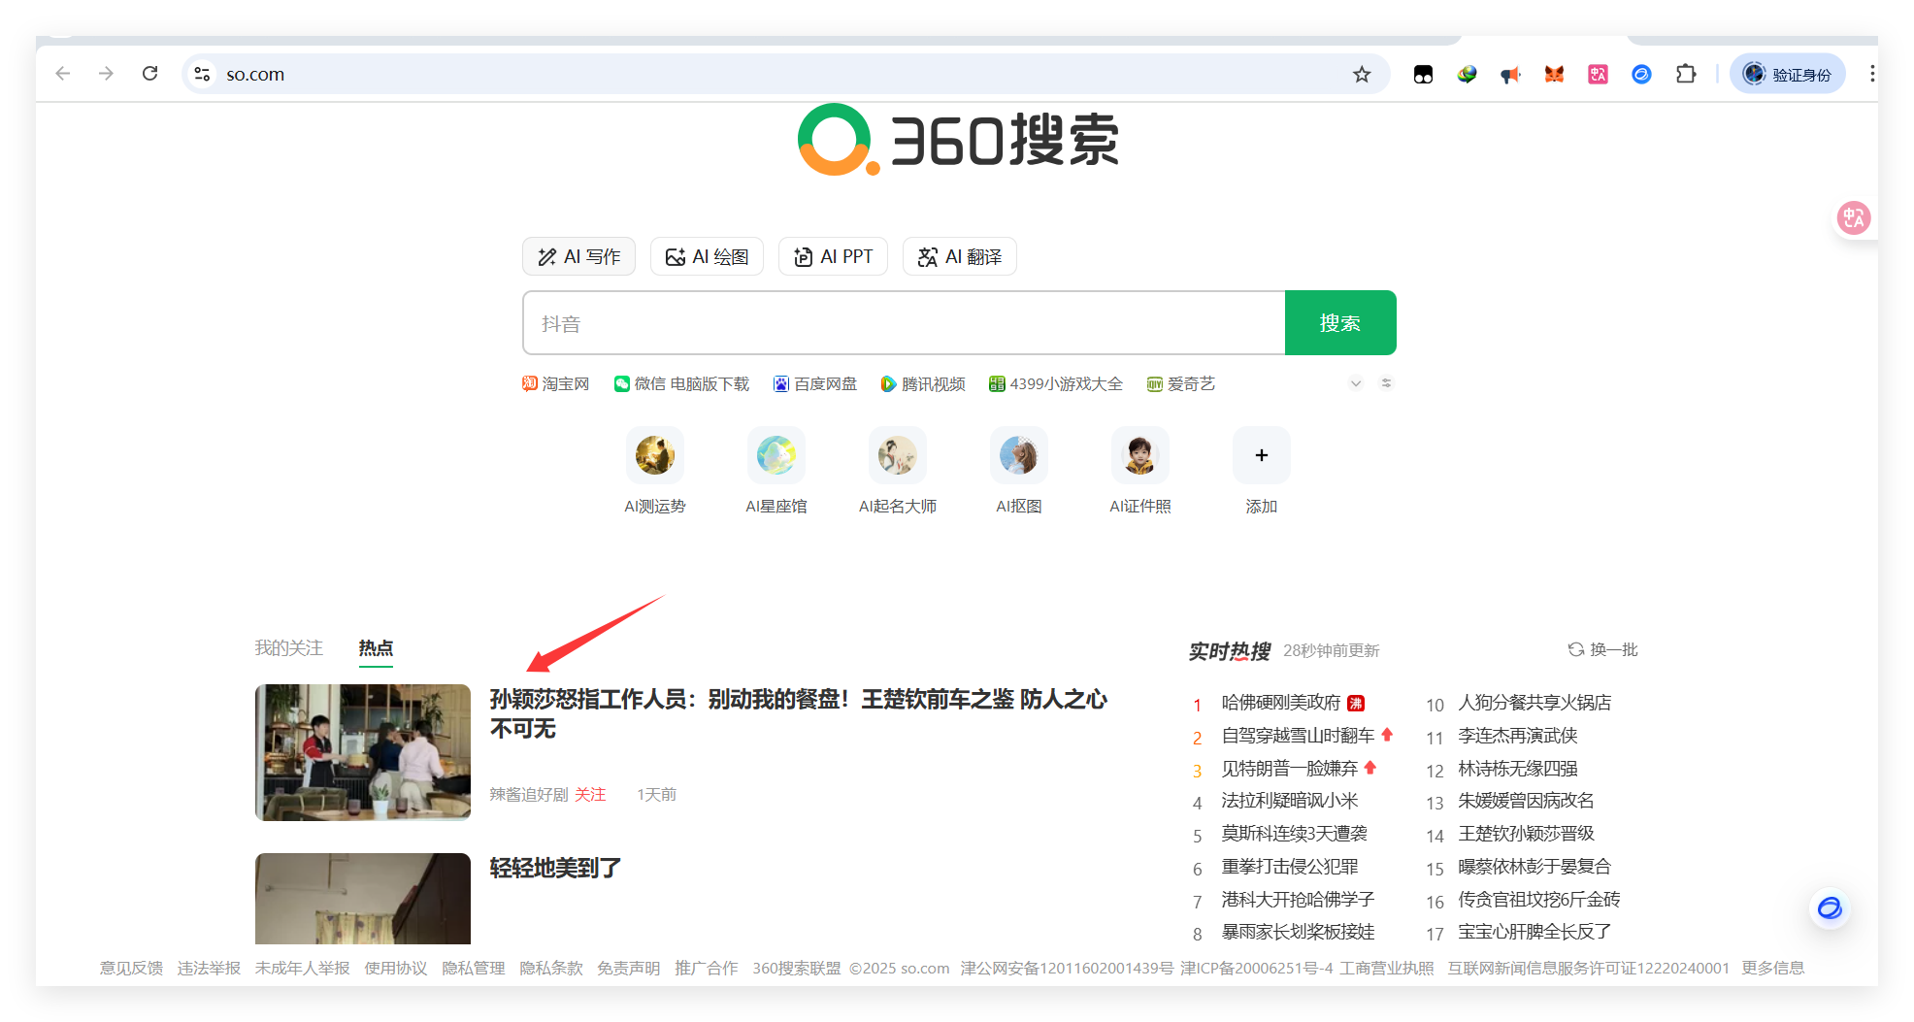Open hot search 法拉利疑暗讽小米
The width and height of the screenshot is (1914, 1022).
coord(1289,801)
